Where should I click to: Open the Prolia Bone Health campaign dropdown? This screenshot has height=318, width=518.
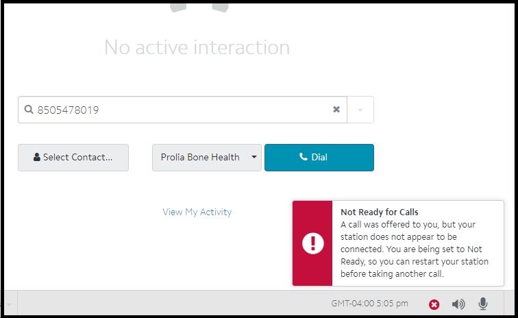click(x=207, y=158)
